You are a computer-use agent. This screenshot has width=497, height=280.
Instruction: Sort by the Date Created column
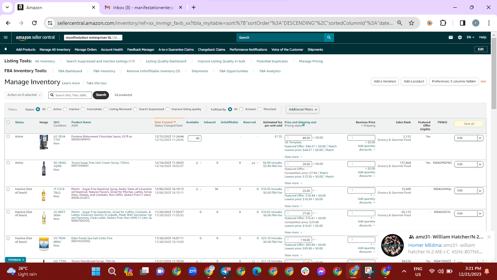click(165, 122)
